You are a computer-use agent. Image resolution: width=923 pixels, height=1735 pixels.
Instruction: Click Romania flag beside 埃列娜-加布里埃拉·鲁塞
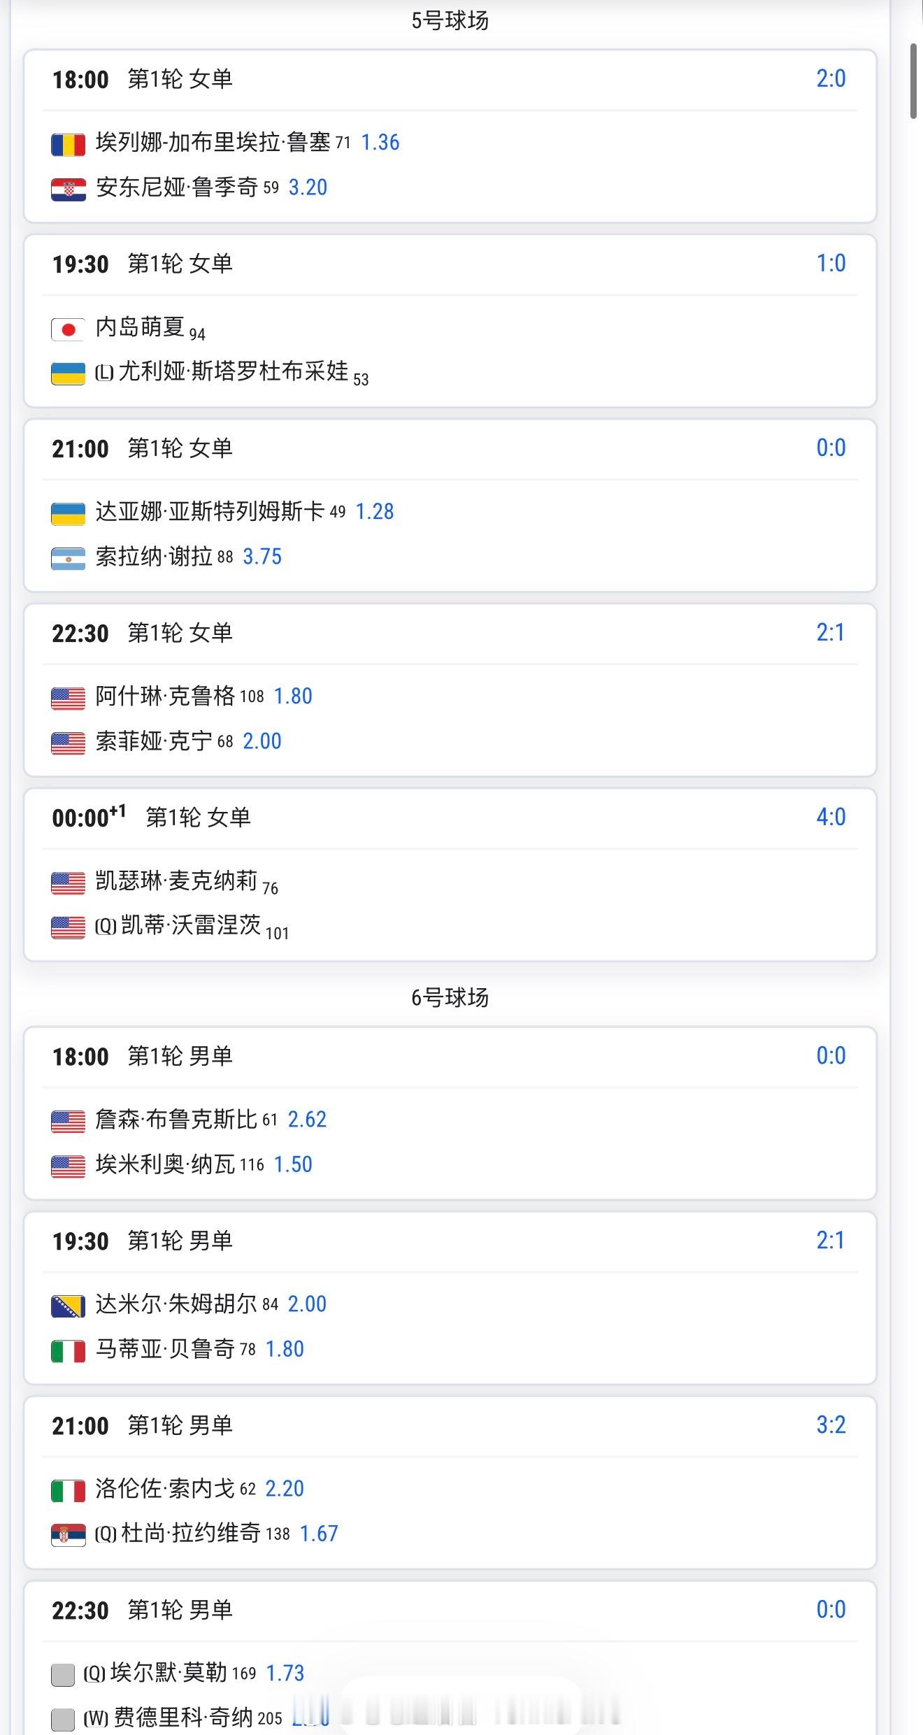pos(68,144)
